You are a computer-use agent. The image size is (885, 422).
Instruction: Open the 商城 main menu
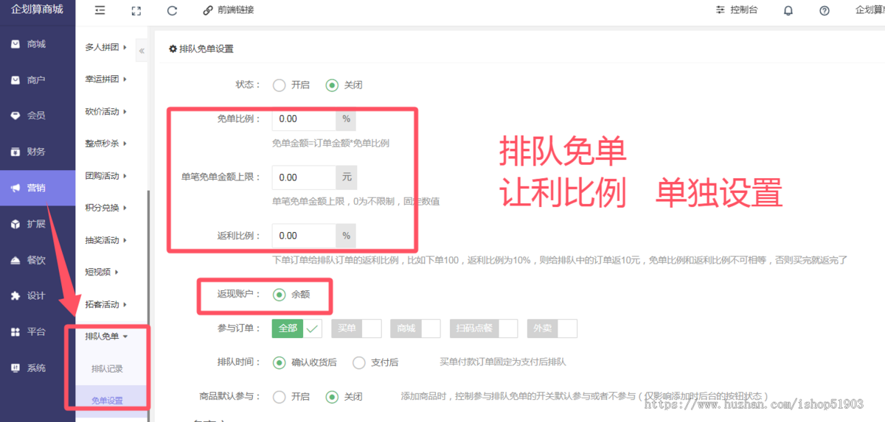click(38, 44)
